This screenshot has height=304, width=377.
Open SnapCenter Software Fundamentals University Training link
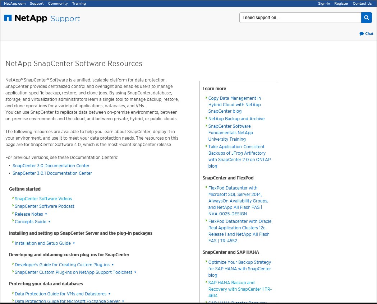[x=231, y=132]
